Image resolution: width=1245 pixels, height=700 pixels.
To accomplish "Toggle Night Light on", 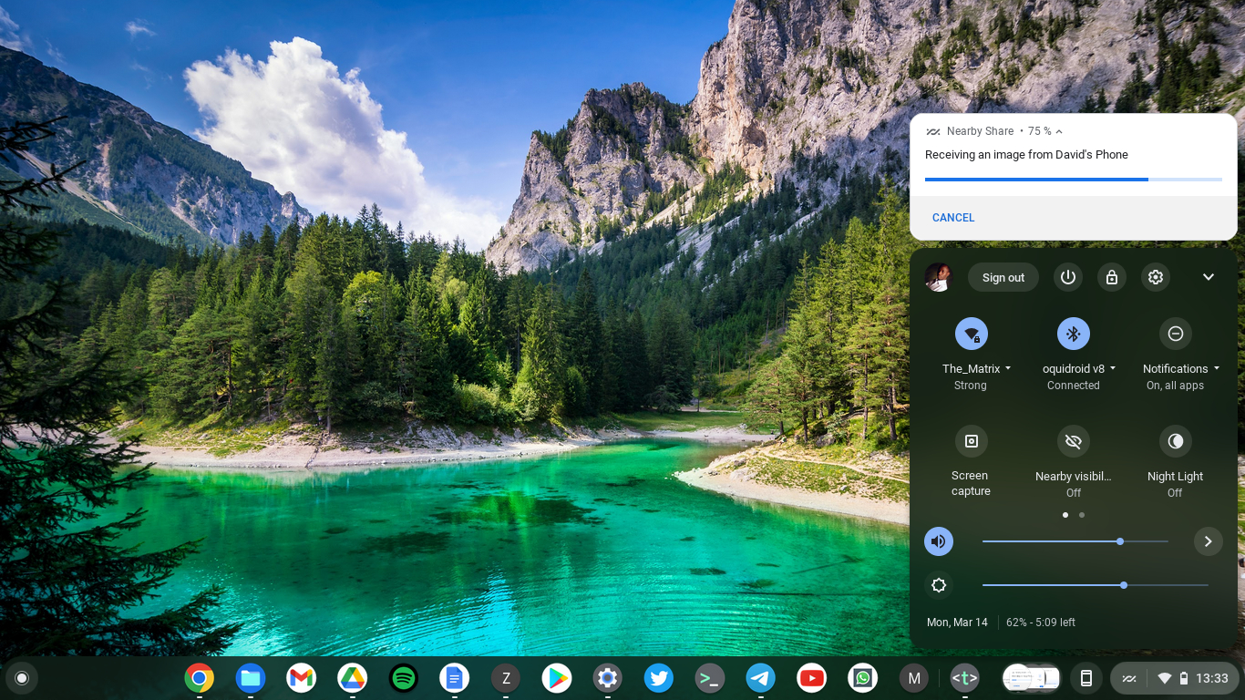I will tap(1175, 441).
